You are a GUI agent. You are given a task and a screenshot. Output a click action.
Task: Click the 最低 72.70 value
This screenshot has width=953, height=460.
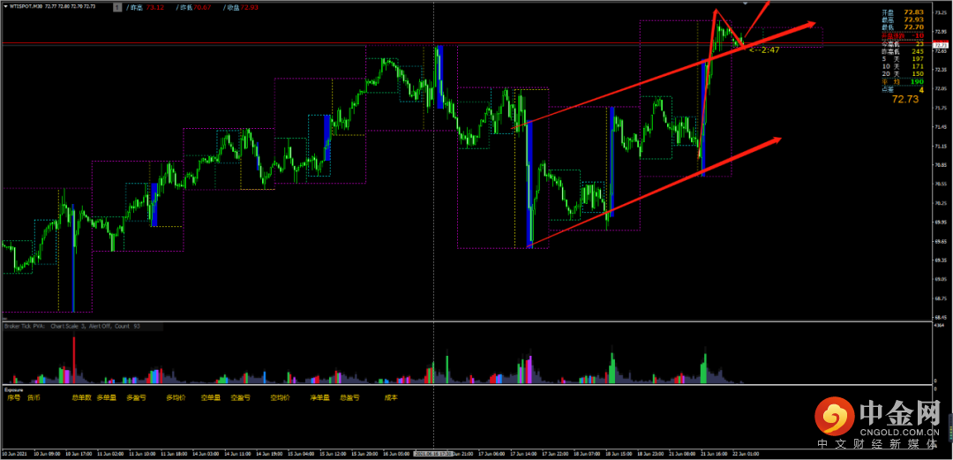(x=913, y=26)
